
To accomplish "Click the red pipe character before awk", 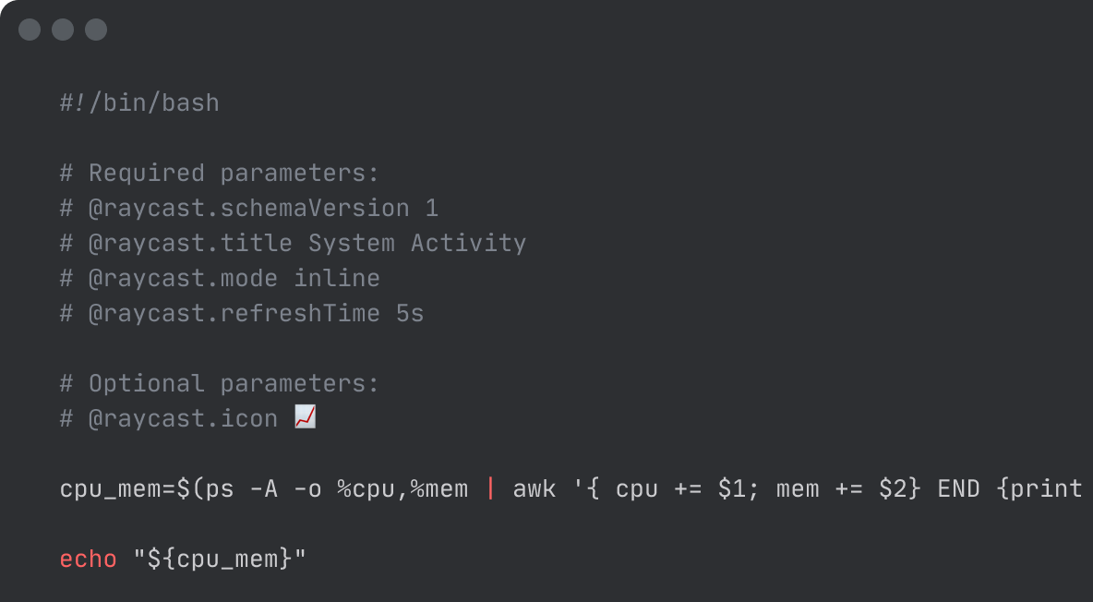I will (490, 488).
